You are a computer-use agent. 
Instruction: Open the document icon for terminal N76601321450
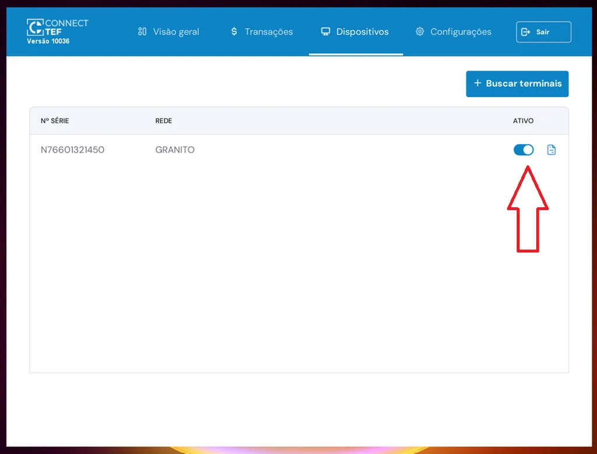[551, 150]
